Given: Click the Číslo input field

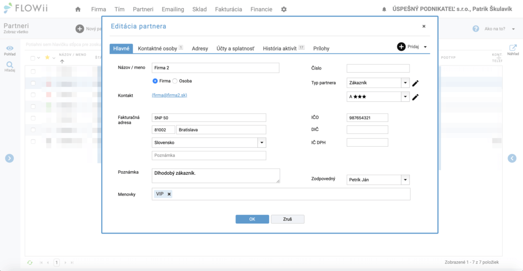Looking at the screenshot, I should click(x=378, y=69).
